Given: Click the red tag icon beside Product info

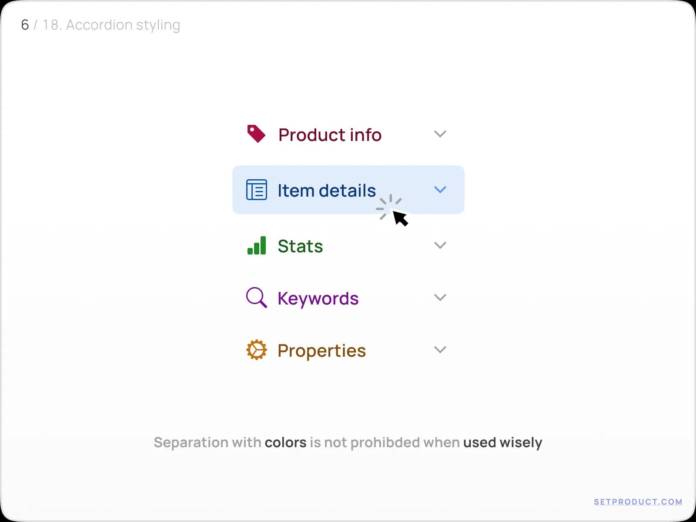Looking at the screenshot, I should point(256,134).
